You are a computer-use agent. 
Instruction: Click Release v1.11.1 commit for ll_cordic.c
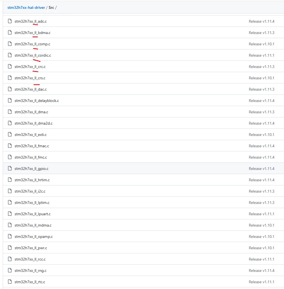point(262,55)
